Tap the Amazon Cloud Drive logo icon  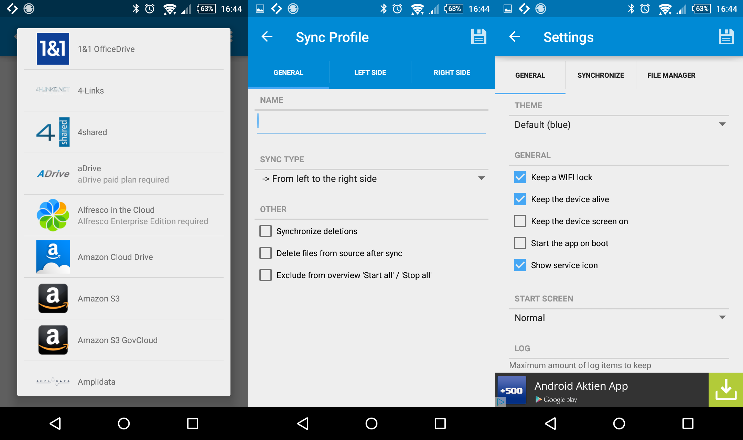pyautogui.click(x=53, y=257)
